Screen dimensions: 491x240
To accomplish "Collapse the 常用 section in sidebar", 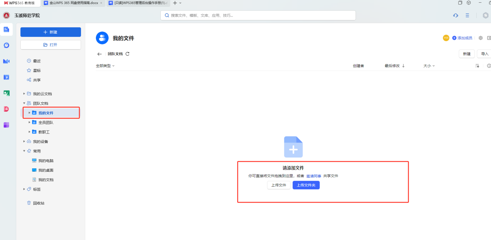I will (24, 151).
